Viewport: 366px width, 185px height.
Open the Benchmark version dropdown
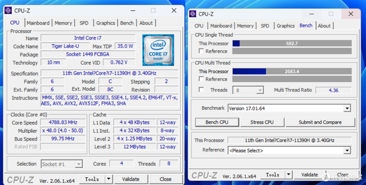point(347,108)
